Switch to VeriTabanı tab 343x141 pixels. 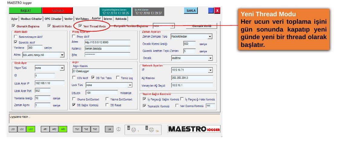tap(82, 19)
